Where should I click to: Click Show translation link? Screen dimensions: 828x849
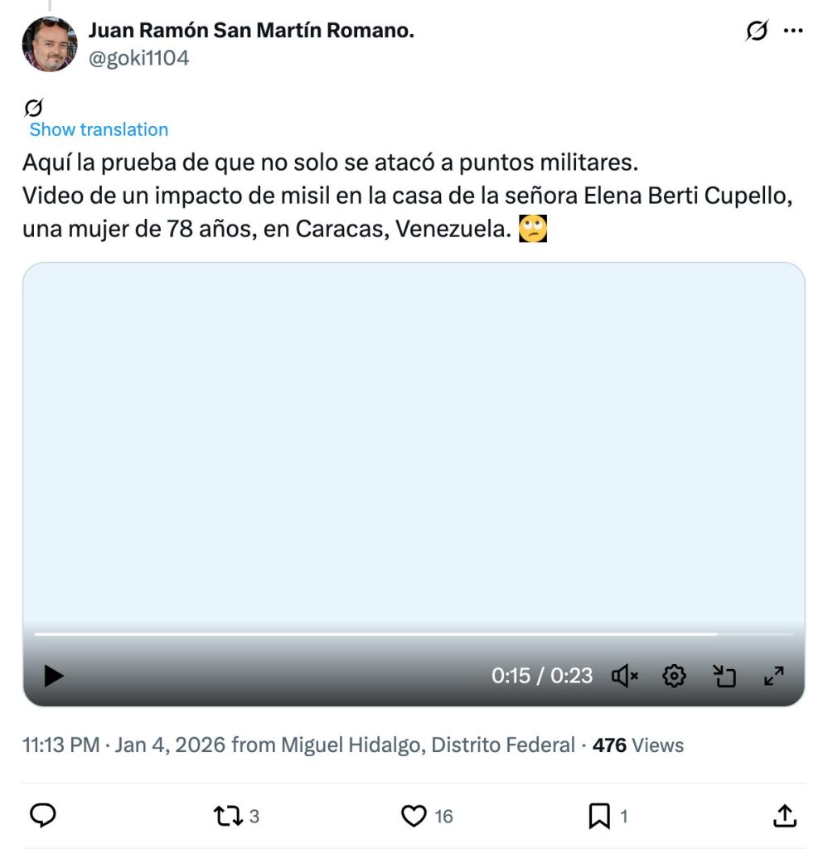tap(99, 129)
